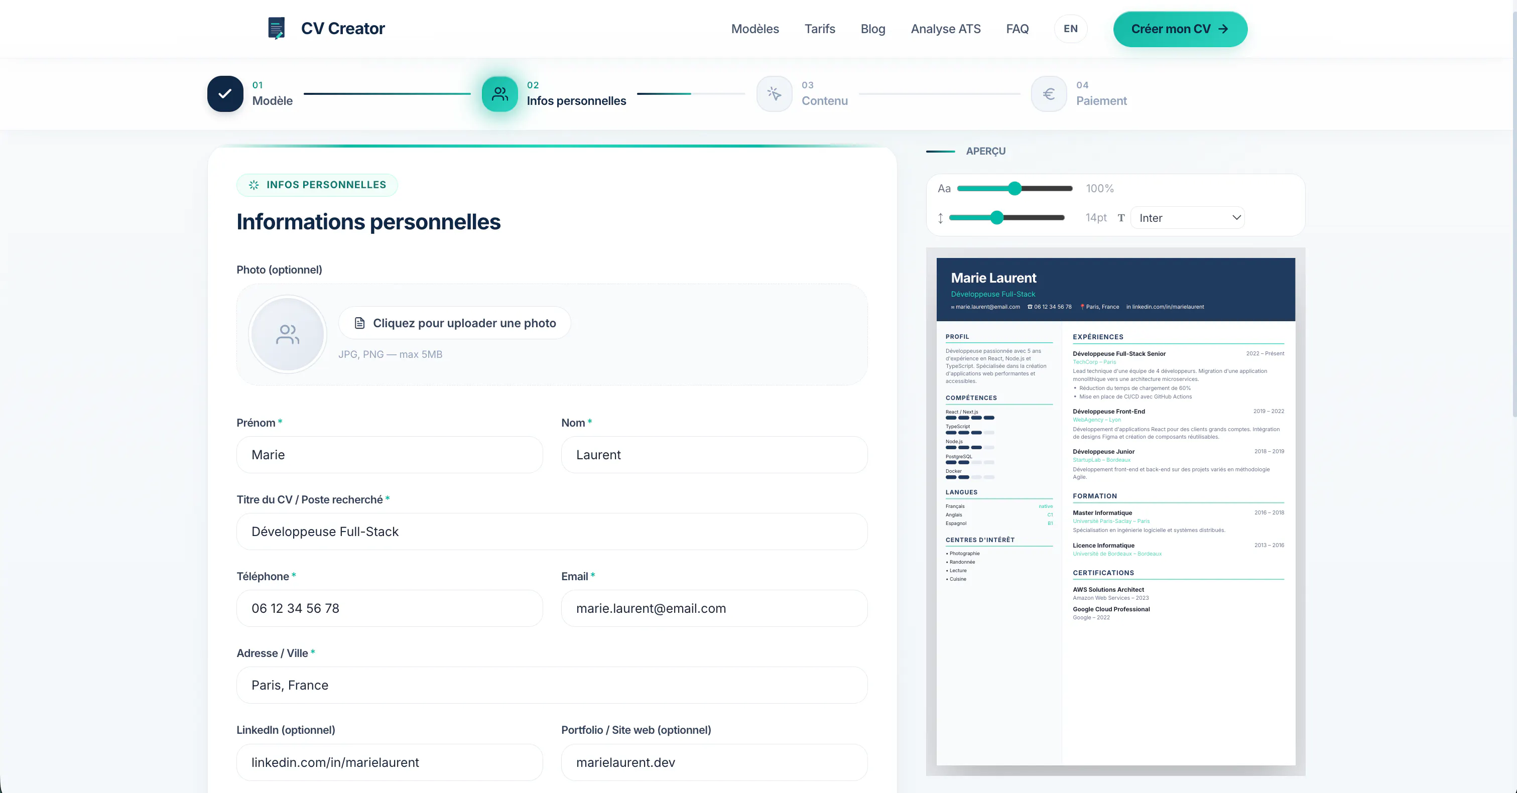The width and height of the screenshot is (1517, 793).
Task: Click the line spacing vertical arrow icon
Action: tap(940, 218)
